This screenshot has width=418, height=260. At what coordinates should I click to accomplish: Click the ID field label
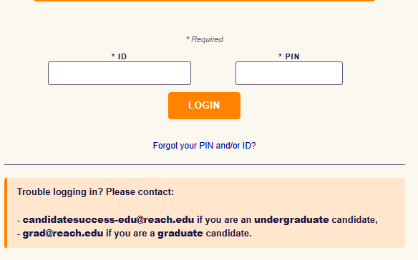click(x=119, y=56)
